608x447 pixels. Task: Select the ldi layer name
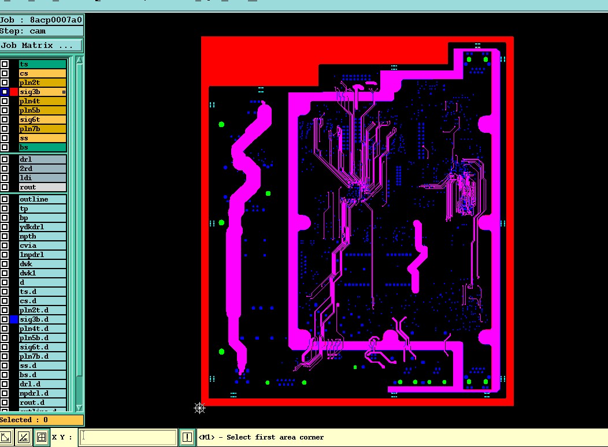(43, 178)
